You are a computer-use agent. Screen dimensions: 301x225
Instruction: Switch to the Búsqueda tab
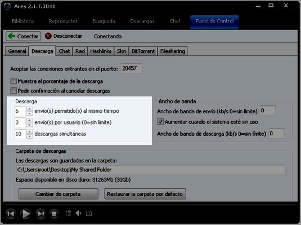[x=104, y=21]
